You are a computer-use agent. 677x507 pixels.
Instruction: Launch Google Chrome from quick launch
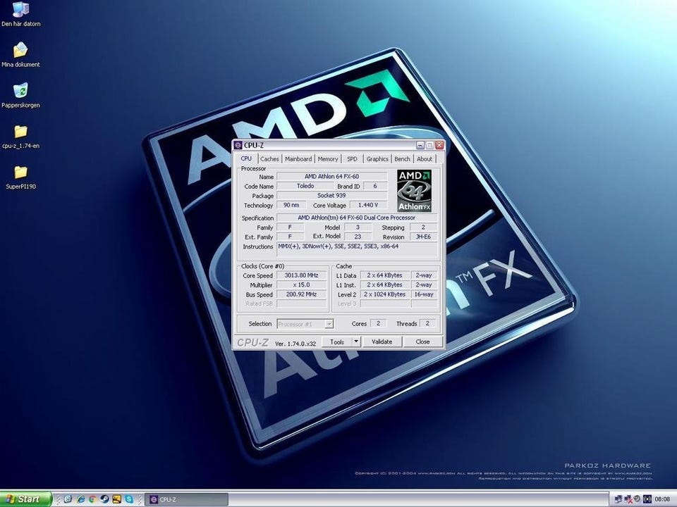point(92,499)
